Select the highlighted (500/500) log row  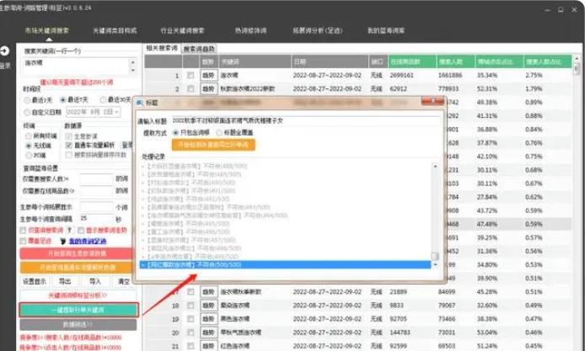pos(286,265)
